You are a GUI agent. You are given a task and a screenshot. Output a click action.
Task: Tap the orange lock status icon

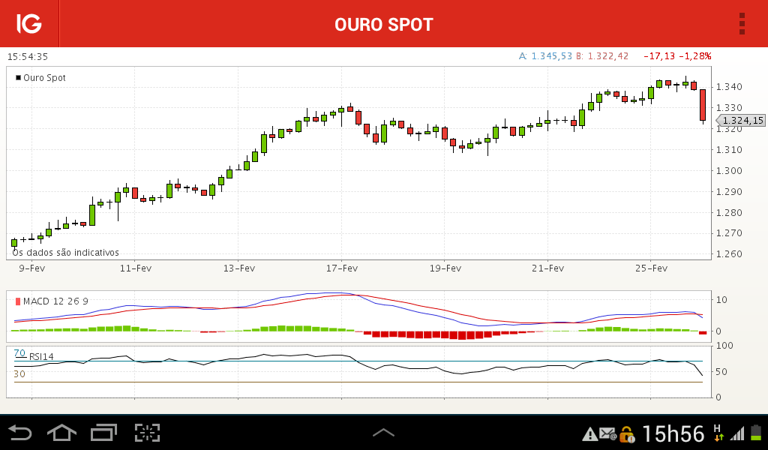click(x=626, y=433)
